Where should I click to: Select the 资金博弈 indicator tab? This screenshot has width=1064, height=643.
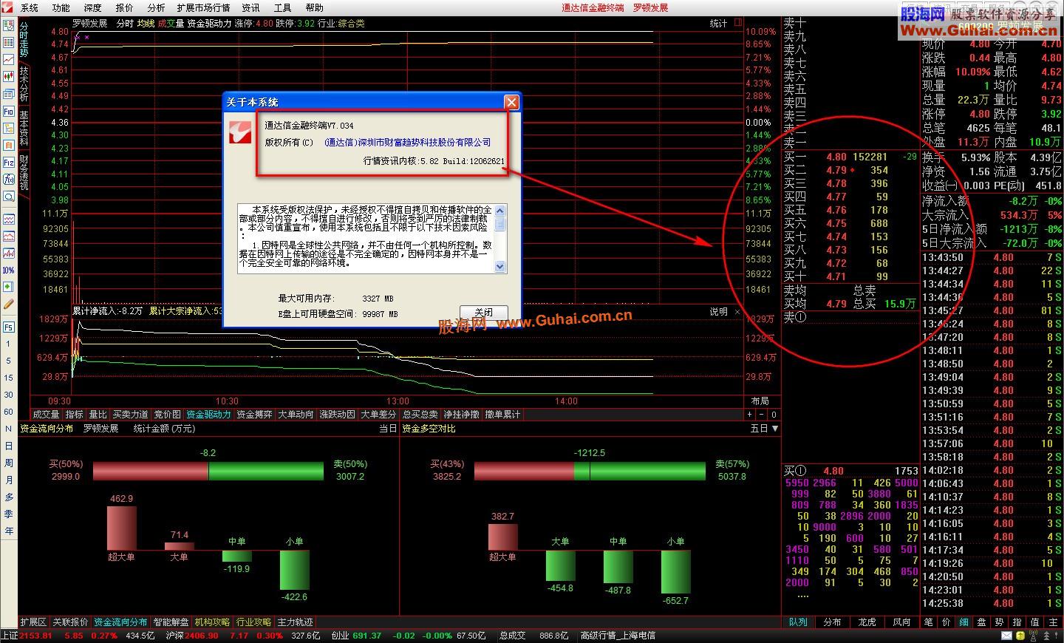coord(254,415)
